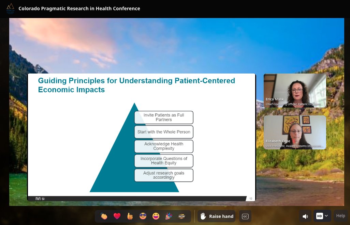
Task: Open Help in the bottom corner
Action: point(340,215)
